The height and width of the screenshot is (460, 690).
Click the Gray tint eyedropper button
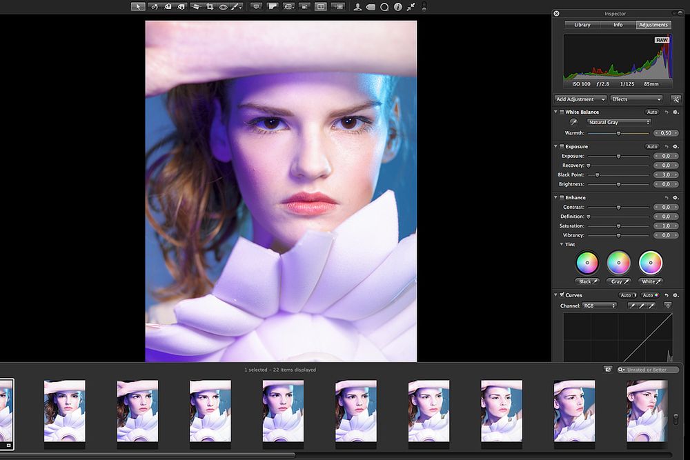(x=619, y=281)
